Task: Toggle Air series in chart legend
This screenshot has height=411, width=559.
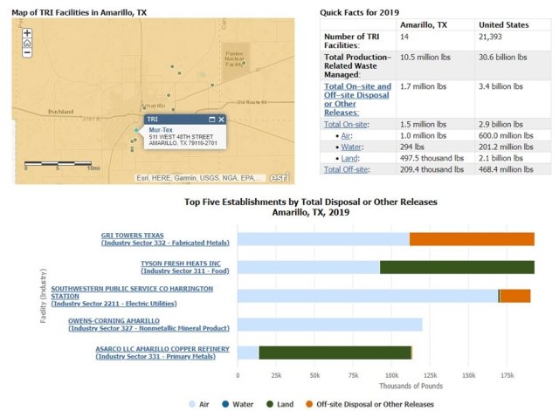Action: tap(200, 404)
